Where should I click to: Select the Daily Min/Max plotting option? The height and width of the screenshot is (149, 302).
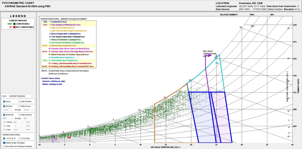click(x=20, y=102)
